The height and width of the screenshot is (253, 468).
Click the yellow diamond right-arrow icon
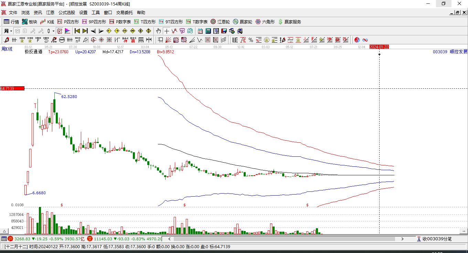(117, 31)
